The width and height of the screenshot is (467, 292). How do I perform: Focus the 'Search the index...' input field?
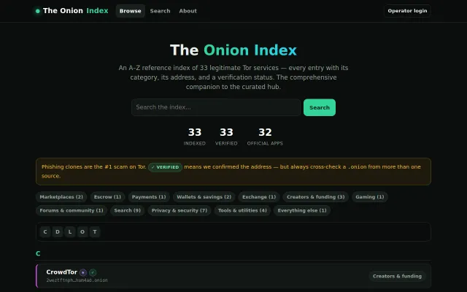point(216,107)
